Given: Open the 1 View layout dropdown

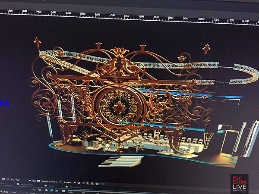Looking at the screenshot, I should tap(69, 183).
